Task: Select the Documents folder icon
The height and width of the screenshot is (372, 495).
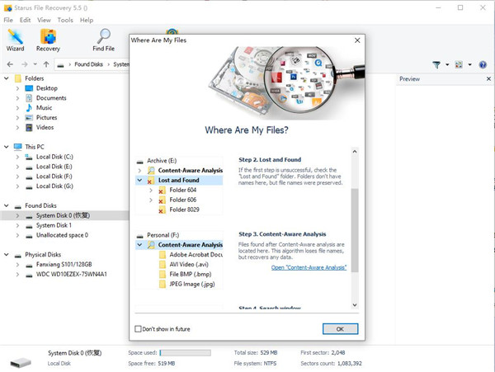Action: pyautogui.click(x=29, y=98)
